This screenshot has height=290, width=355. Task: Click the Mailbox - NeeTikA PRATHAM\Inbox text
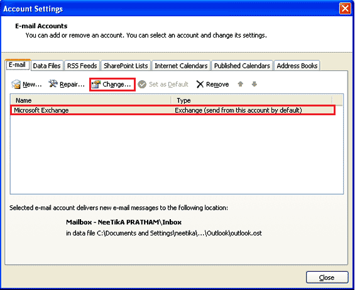point(124,222)
